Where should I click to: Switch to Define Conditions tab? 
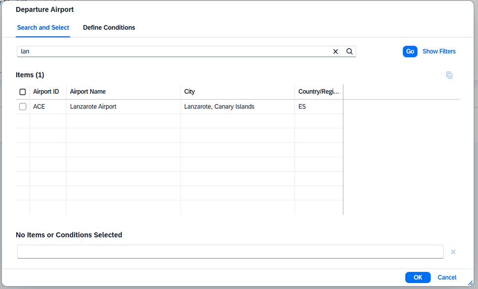point(109,28)
